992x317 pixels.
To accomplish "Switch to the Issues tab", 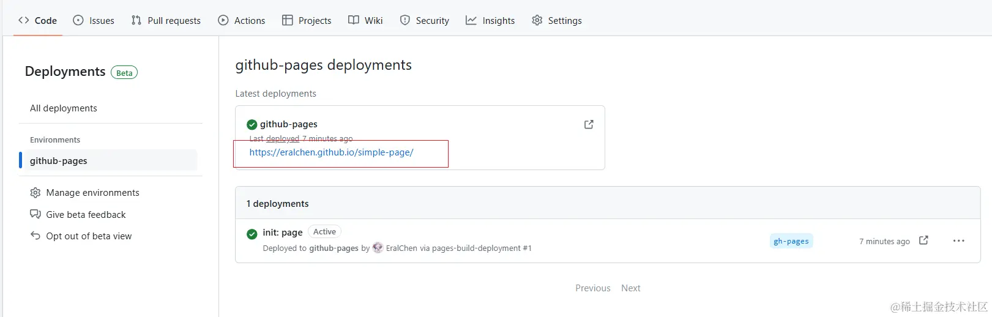I will pos(94,20).
